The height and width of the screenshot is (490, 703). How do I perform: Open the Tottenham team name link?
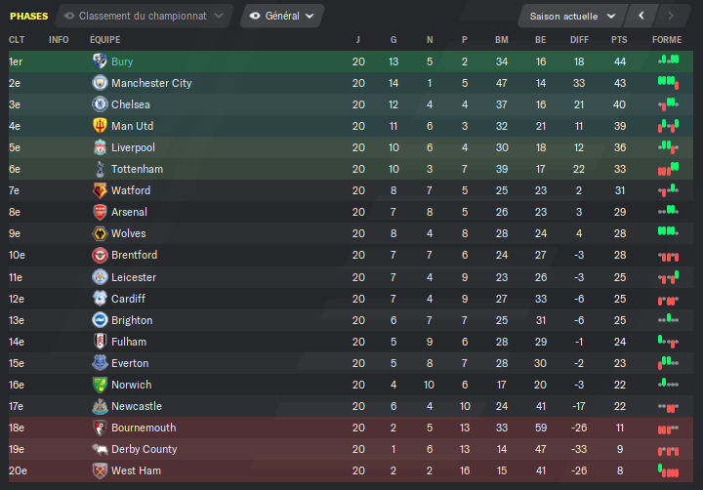coord(138,169)
